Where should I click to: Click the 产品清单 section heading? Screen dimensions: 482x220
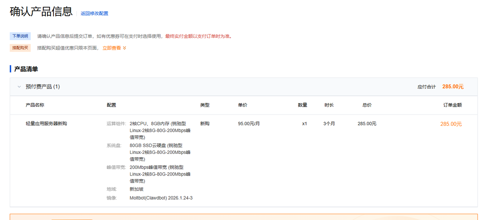(x=26, y=69)
